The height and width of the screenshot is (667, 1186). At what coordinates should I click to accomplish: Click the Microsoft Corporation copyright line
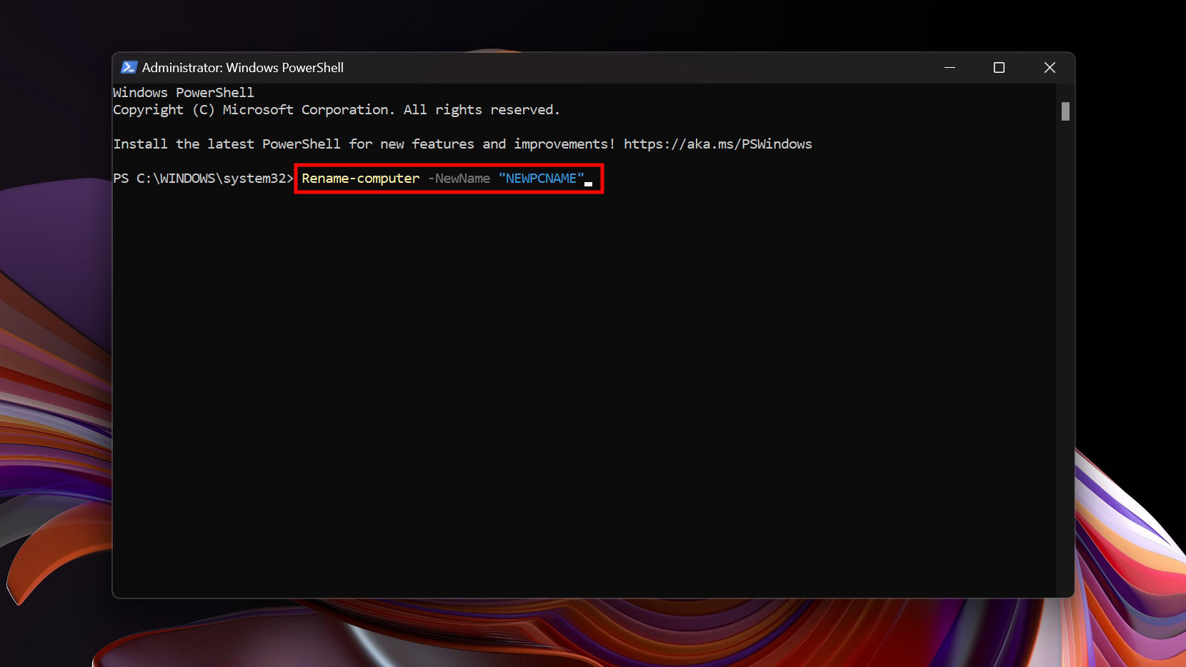336,109
